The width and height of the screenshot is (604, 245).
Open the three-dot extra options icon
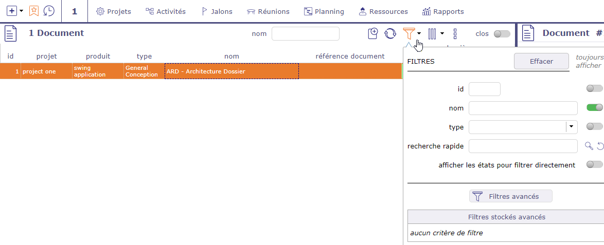[455, 34]
